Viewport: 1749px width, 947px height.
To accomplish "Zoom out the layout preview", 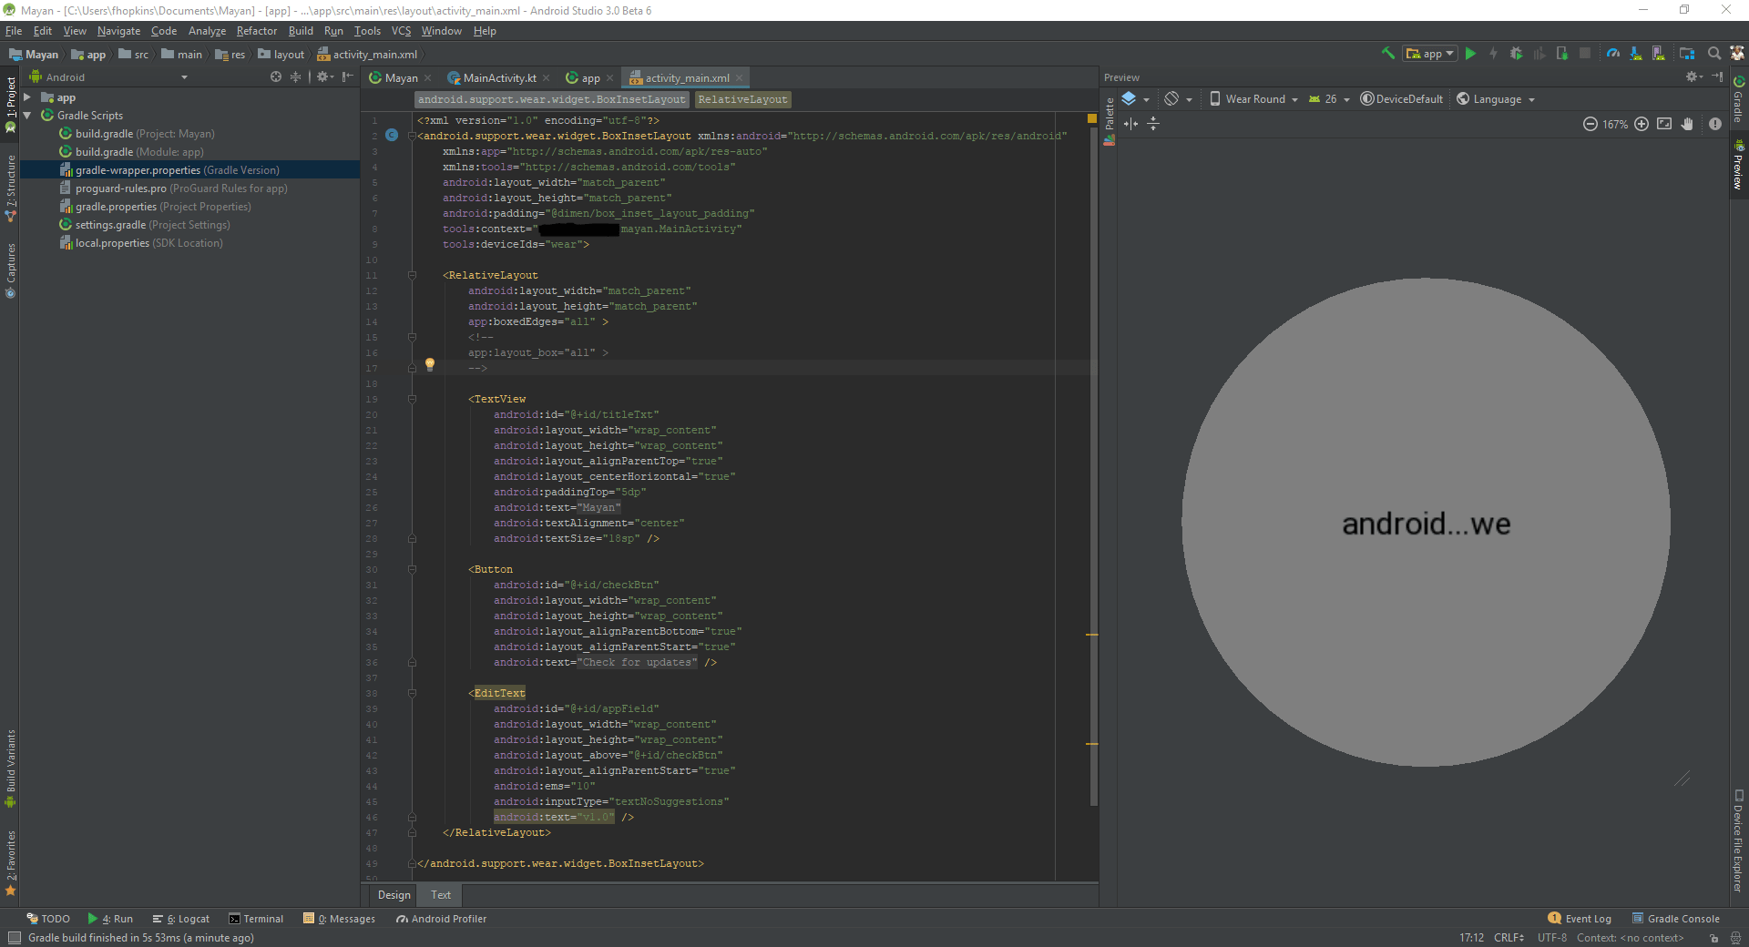I will (x=1590, y=124).
